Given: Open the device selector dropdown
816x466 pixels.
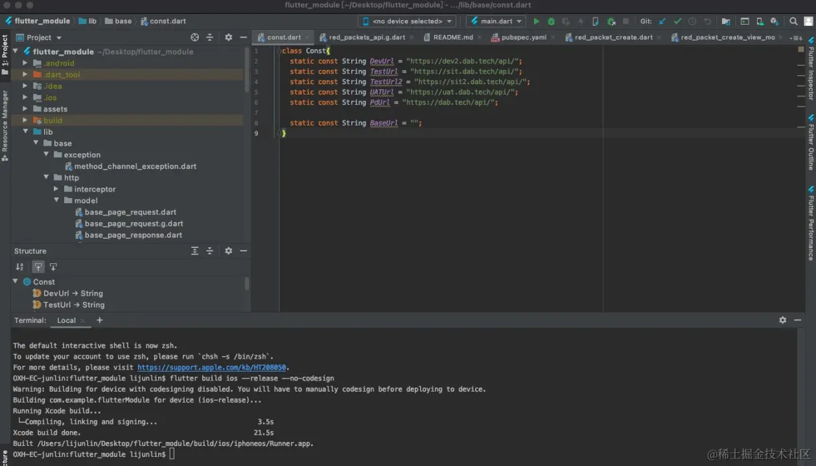Looking at the screenshot, I should 407,21.
